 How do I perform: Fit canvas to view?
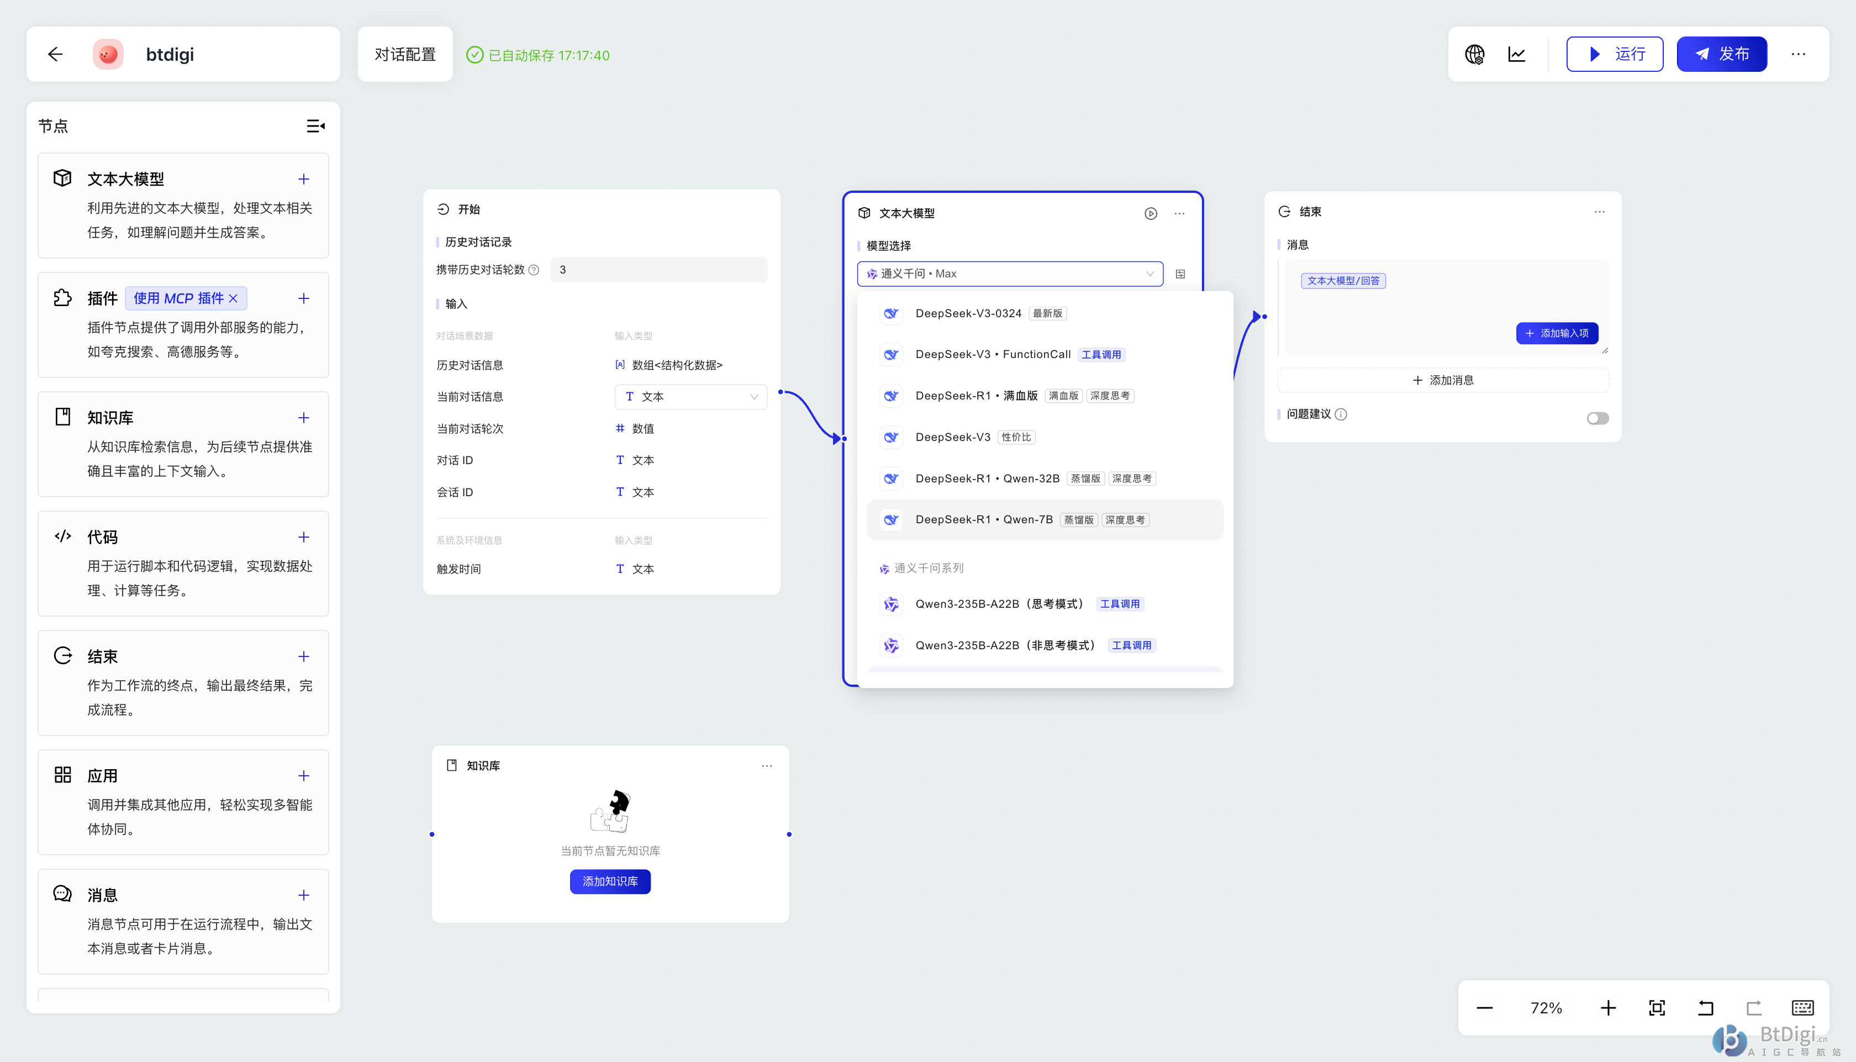click(x=1657, y=1009)
